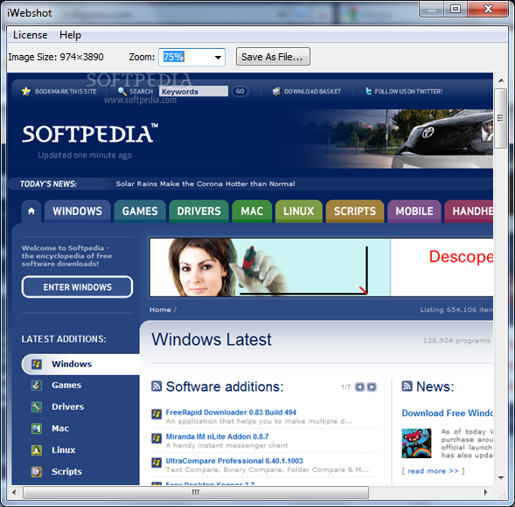Viewport: 515px width, 507px height.
Task: Click the Follow Us on Twitter icon
Action: [x=368, y=91]
